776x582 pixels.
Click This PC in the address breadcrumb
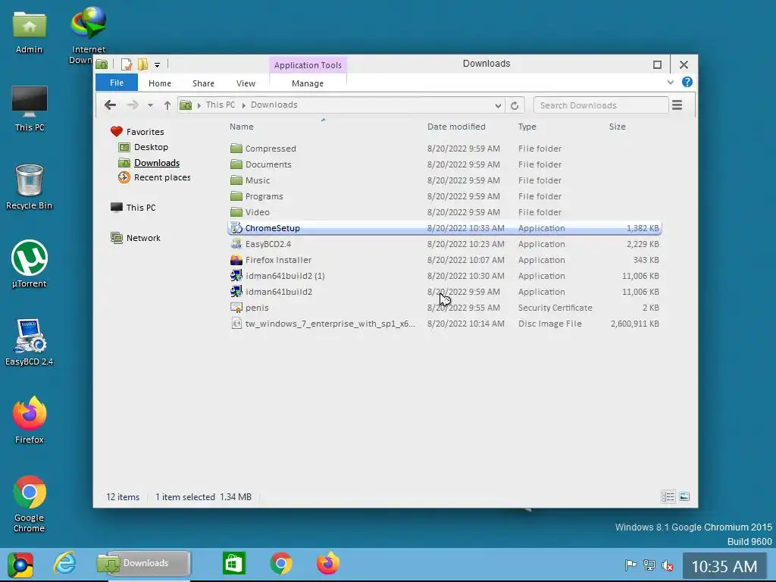[221, 105]
